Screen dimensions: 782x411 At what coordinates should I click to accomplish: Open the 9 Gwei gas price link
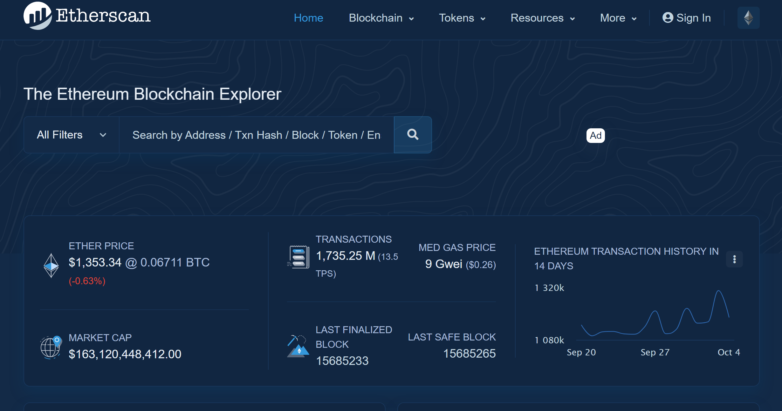(444, 264)
